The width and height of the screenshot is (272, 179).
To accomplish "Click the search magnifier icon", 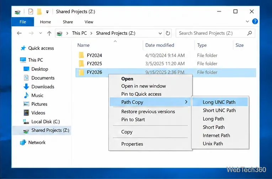I will coord(250,33).
